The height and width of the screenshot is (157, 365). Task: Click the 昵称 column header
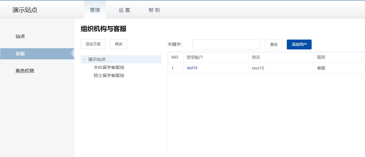click(321, 57)
